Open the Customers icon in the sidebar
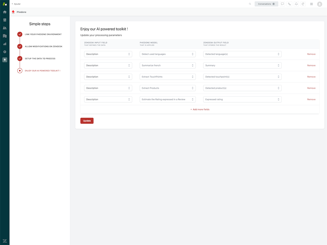This screenshot has height=245, width=327. point(5,28)
